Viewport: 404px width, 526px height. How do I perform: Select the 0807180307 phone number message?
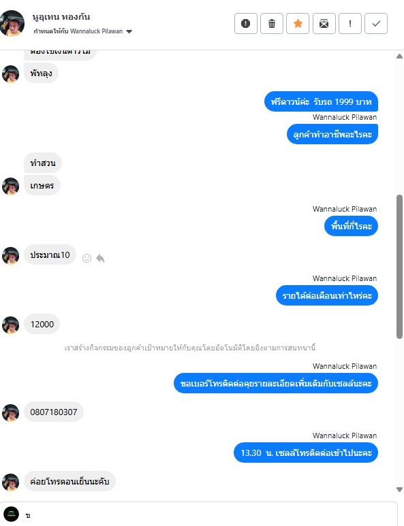[54, 412]
